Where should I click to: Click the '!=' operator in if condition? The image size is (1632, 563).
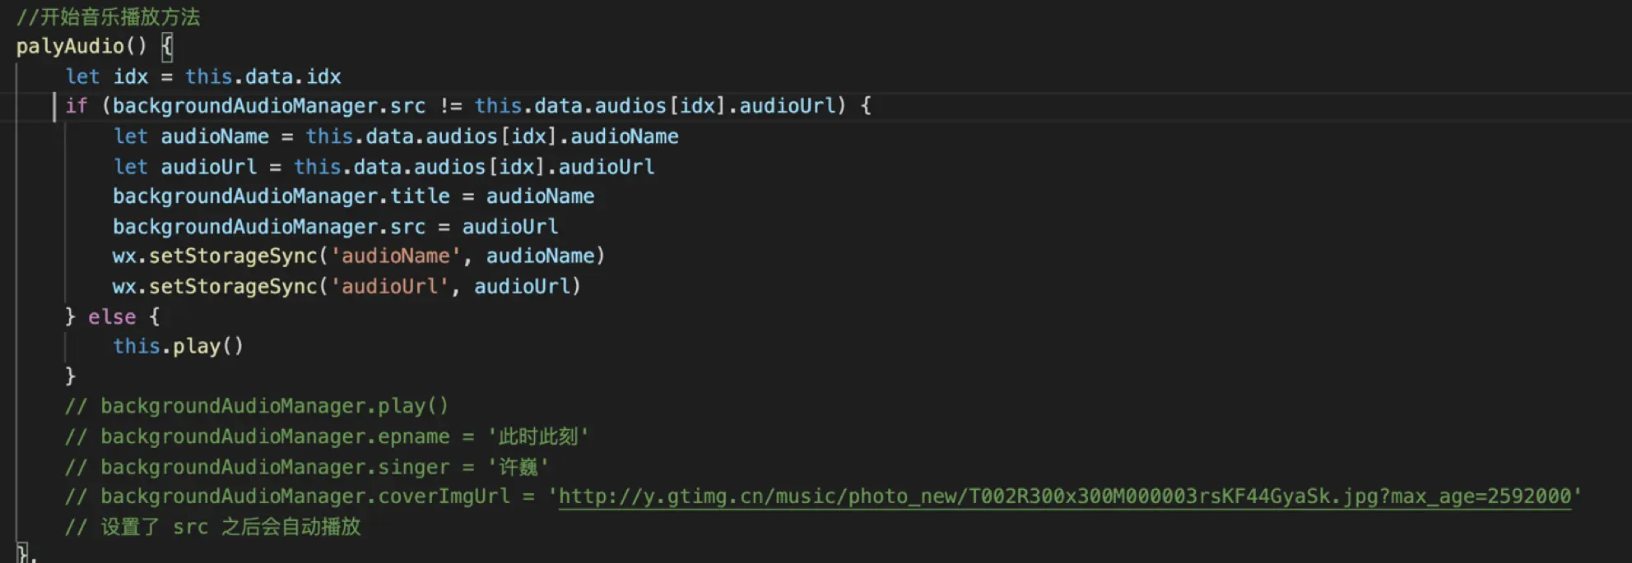coord(450,106)
